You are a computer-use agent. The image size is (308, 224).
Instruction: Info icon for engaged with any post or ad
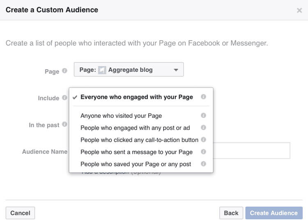[x=204, y=128]
